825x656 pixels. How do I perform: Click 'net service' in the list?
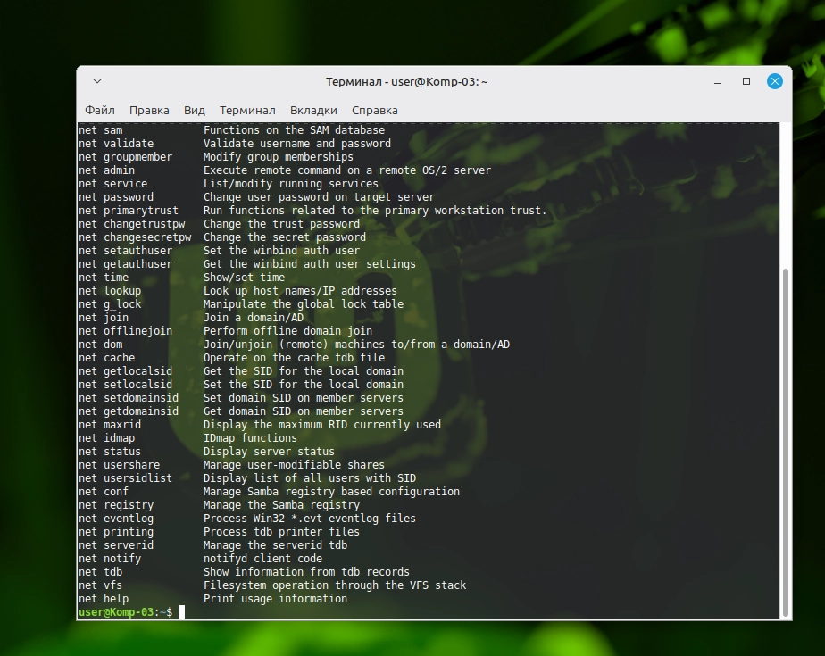(x=113, y=184)
